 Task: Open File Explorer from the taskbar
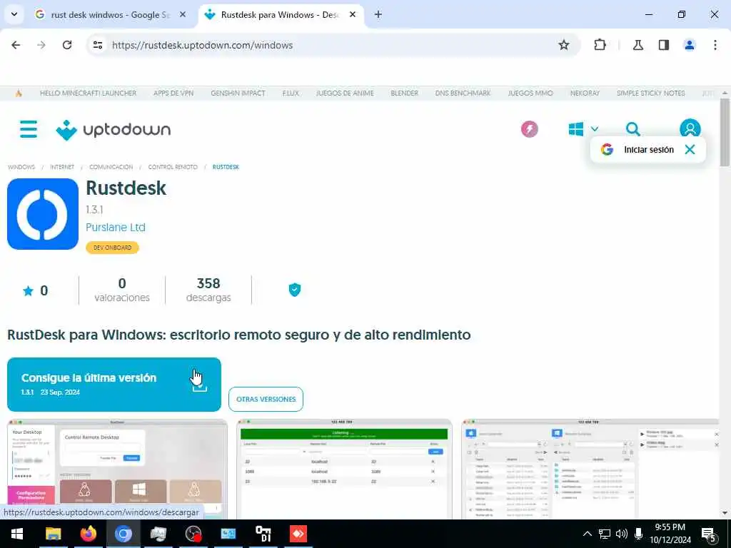point(53,534)
